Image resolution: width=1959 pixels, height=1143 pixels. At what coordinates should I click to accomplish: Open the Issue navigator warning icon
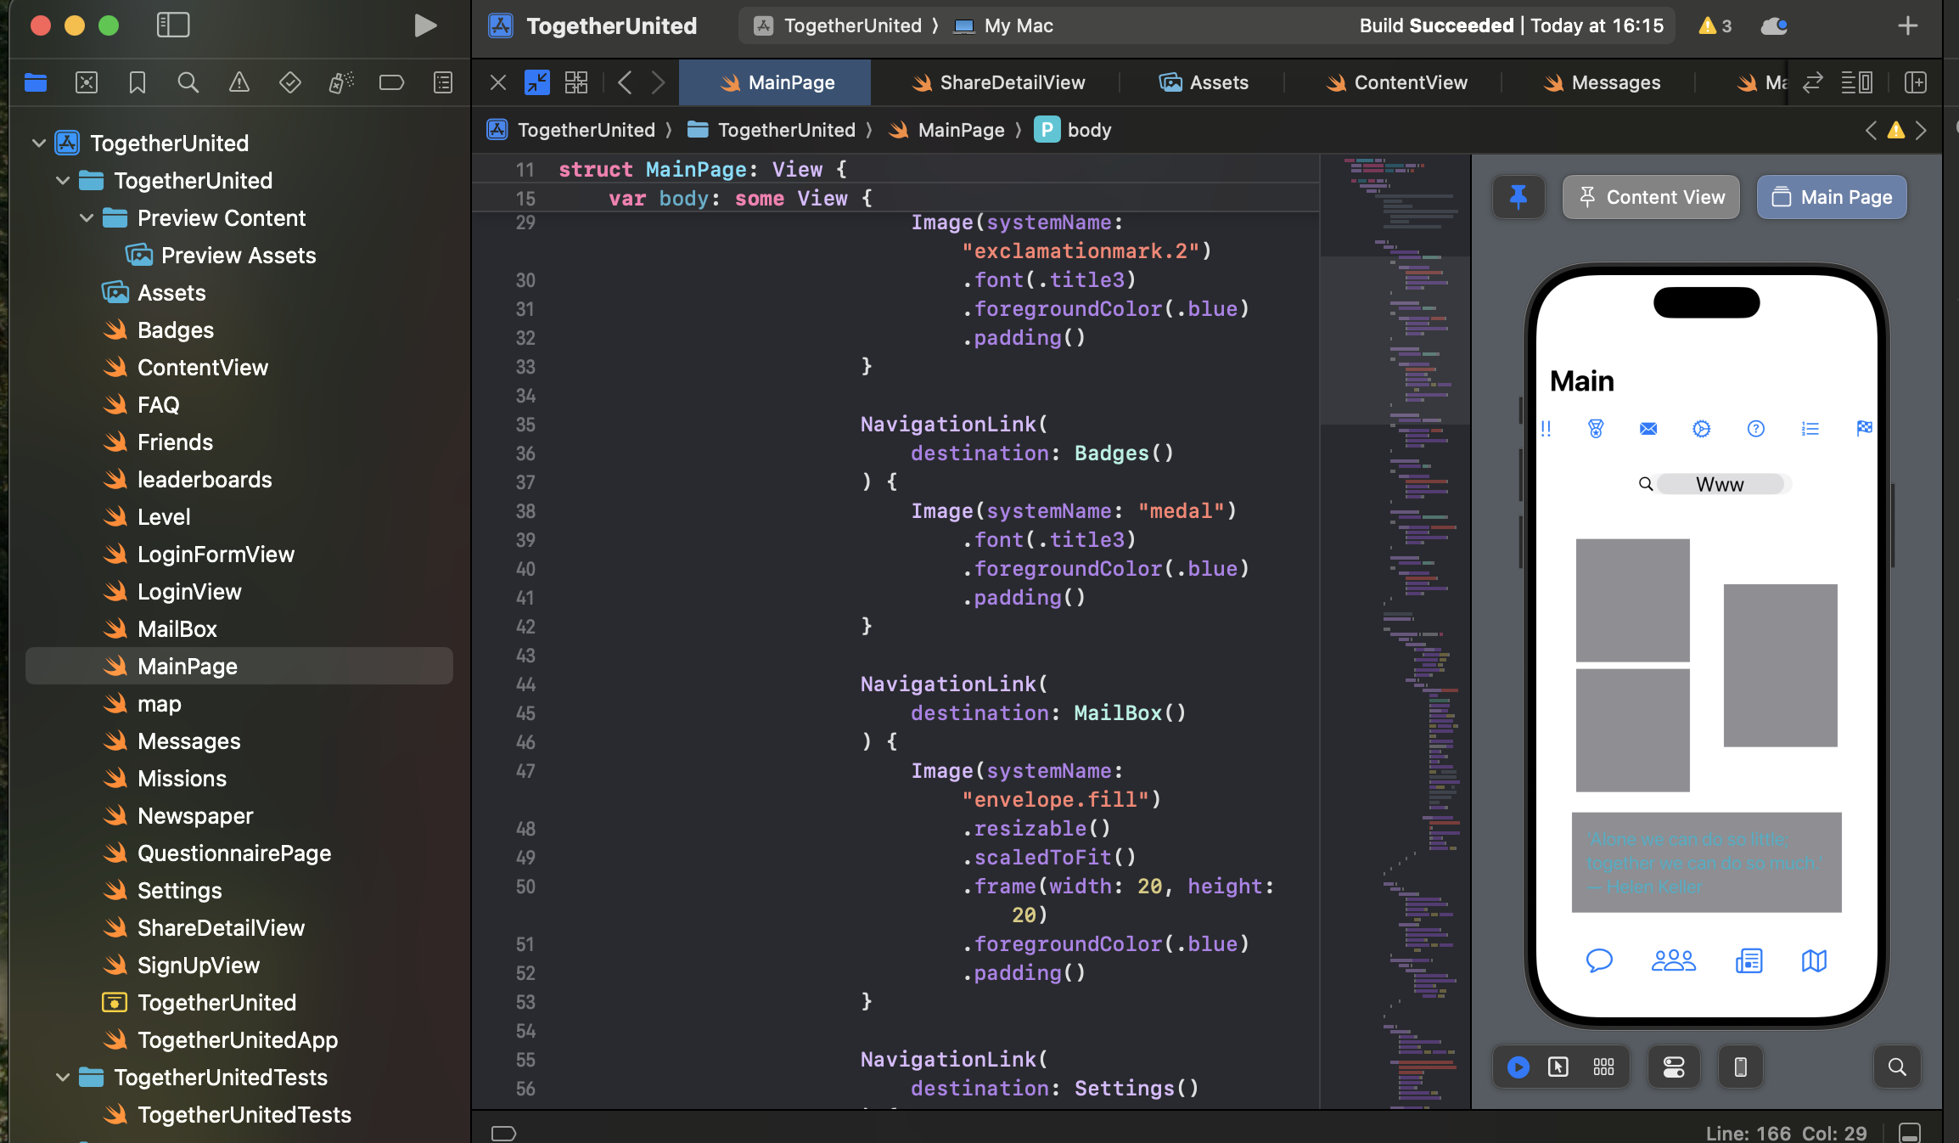coord(239,82)
